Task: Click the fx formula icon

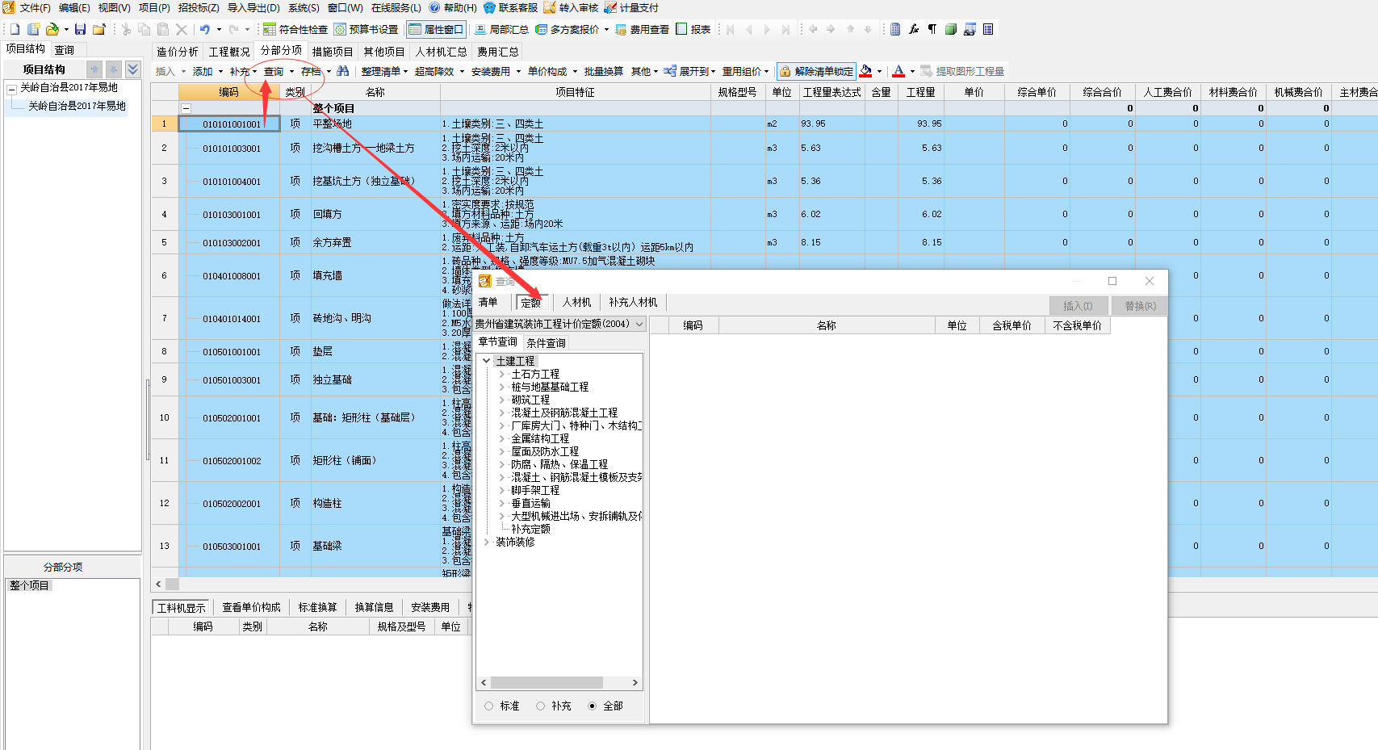Action: tap(914, 29)
